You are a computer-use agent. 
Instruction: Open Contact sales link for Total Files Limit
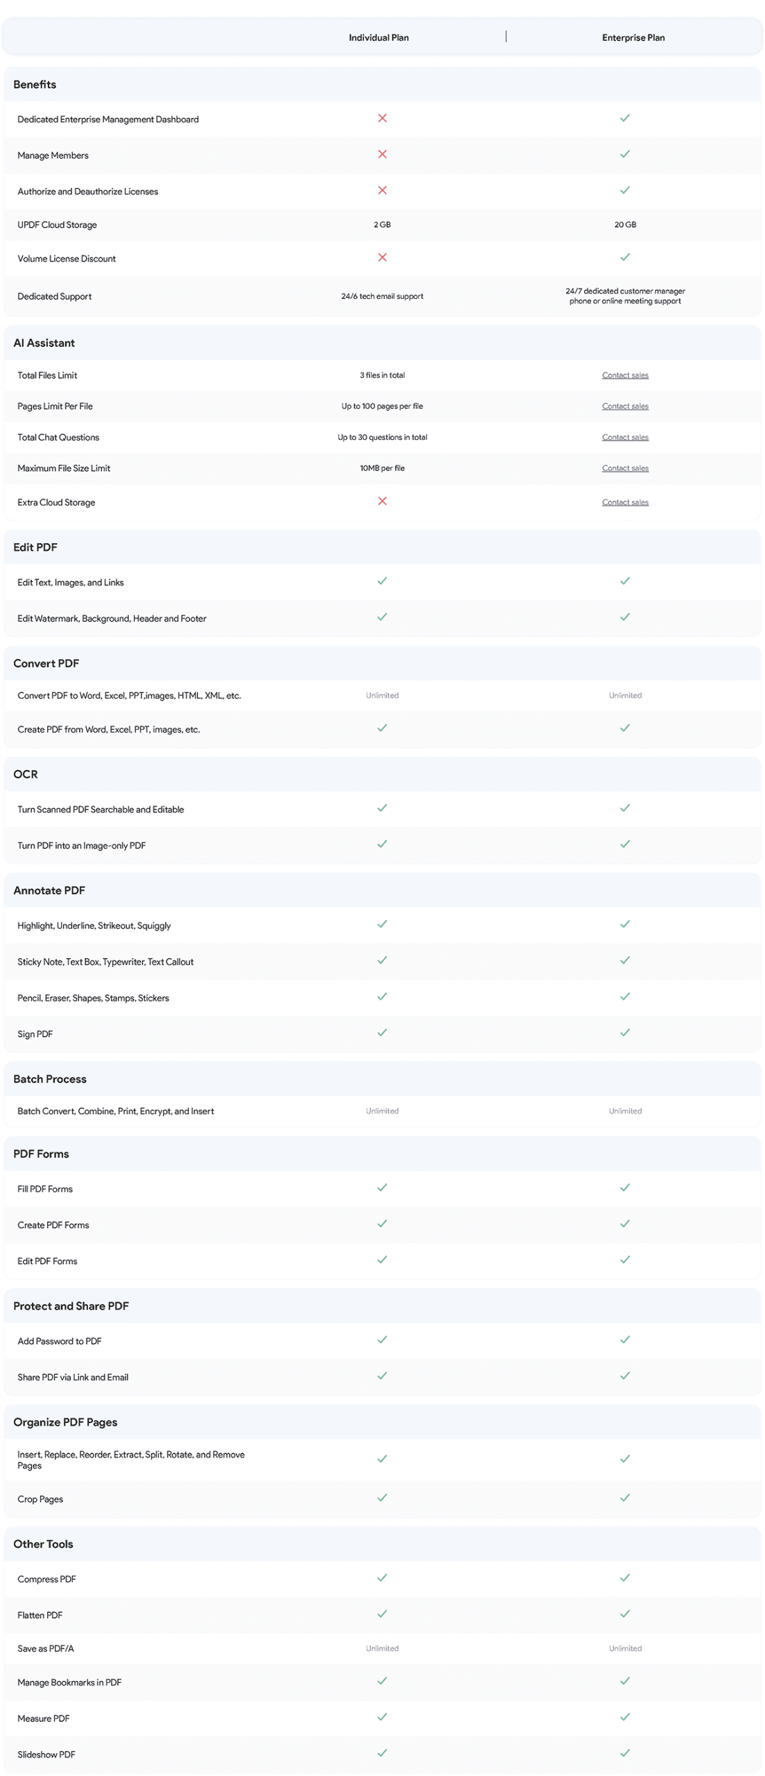[x=625, y=375]
